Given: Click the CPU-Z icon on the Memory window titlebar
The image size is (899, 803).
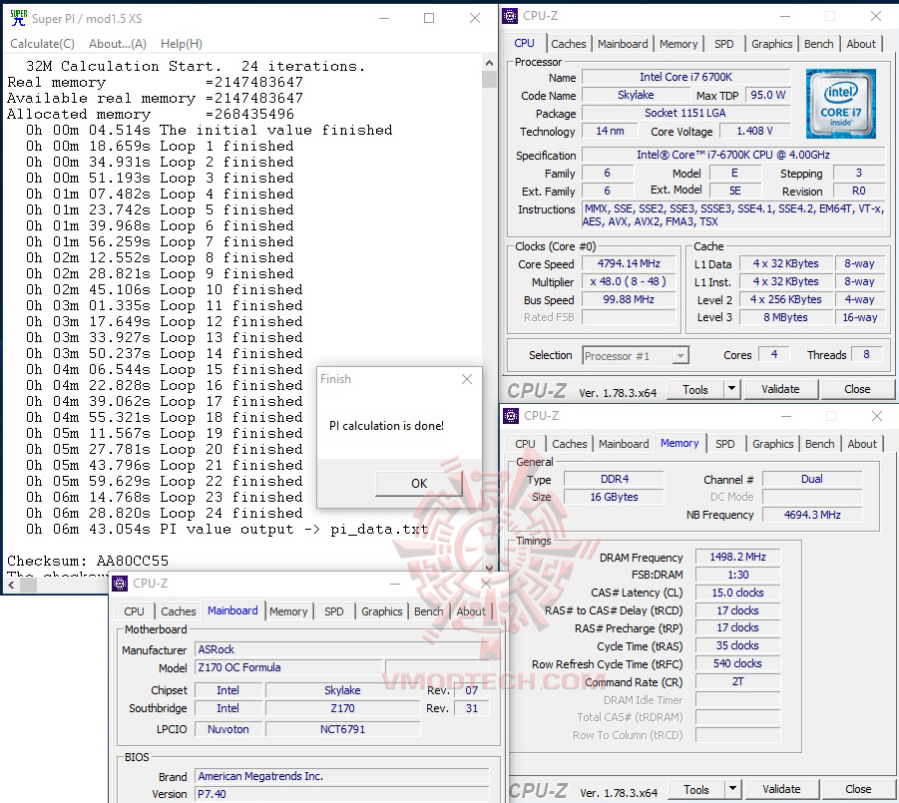Looking at the screenshot, I should pos(509,415).
